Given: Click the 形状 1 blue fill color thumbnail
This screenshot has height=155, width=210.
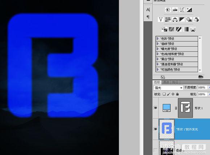Looking at the screenshot, I should [167, 108].
